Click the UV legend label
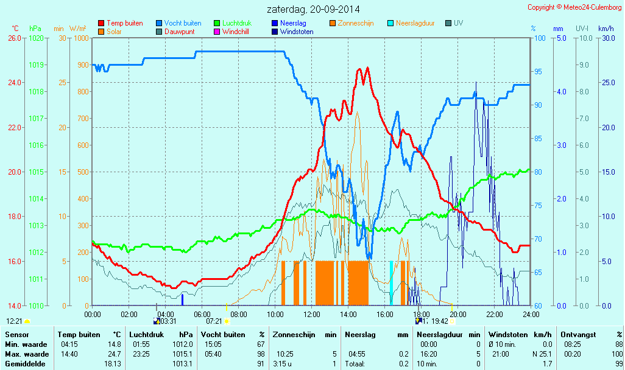This screenshot has width=625, height=370. [x=458, y=23]
